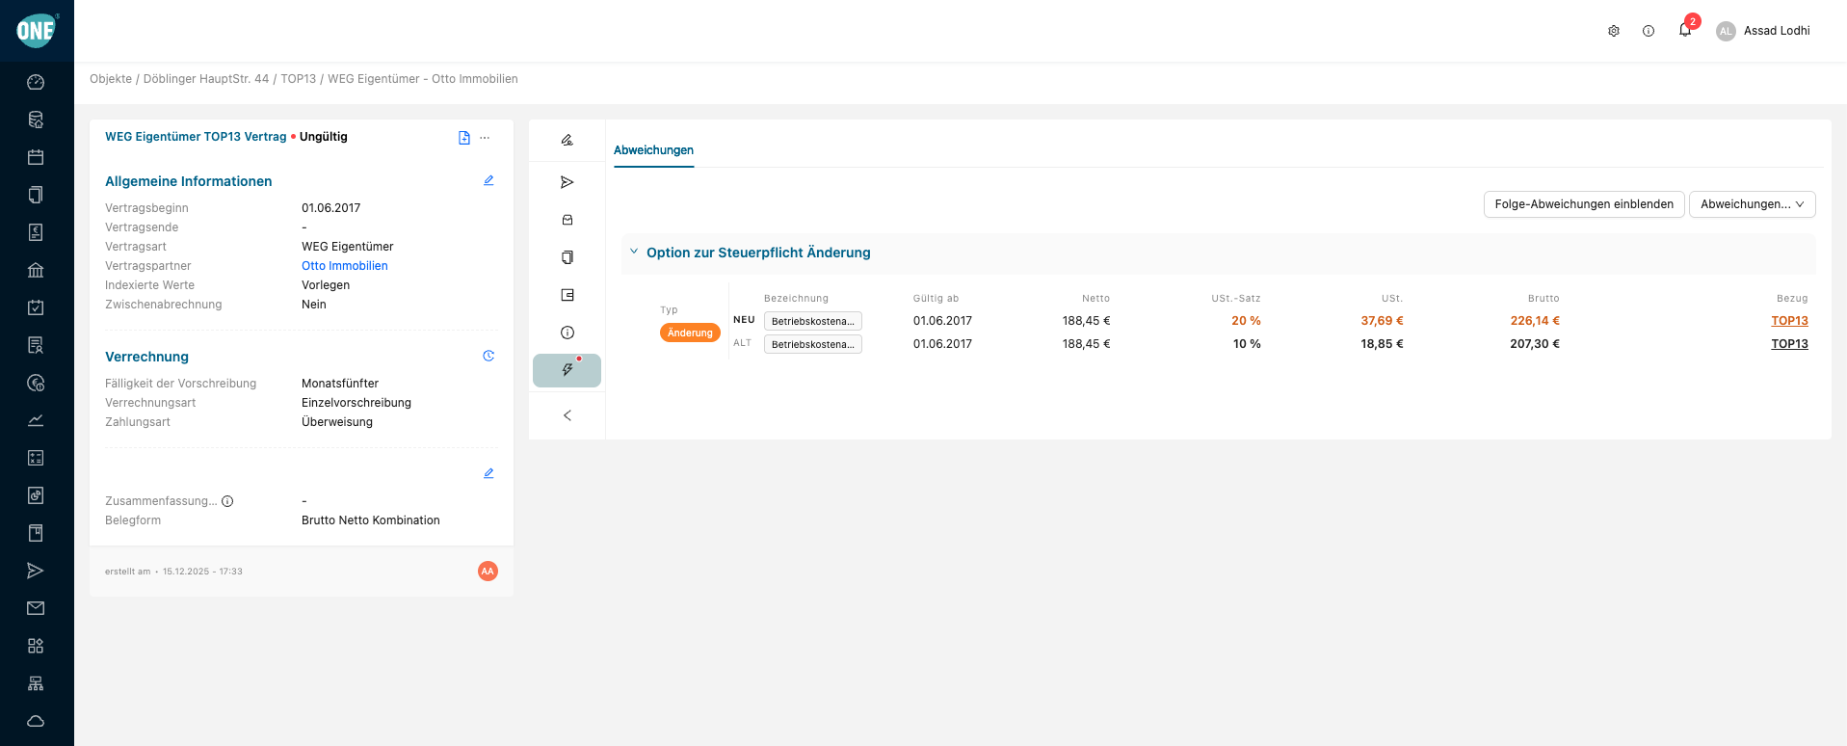The height and width of the screenshot is (746, 1847).
Task: Open TOP13 link in the ALT row
Action: [x=1789, y=344]
